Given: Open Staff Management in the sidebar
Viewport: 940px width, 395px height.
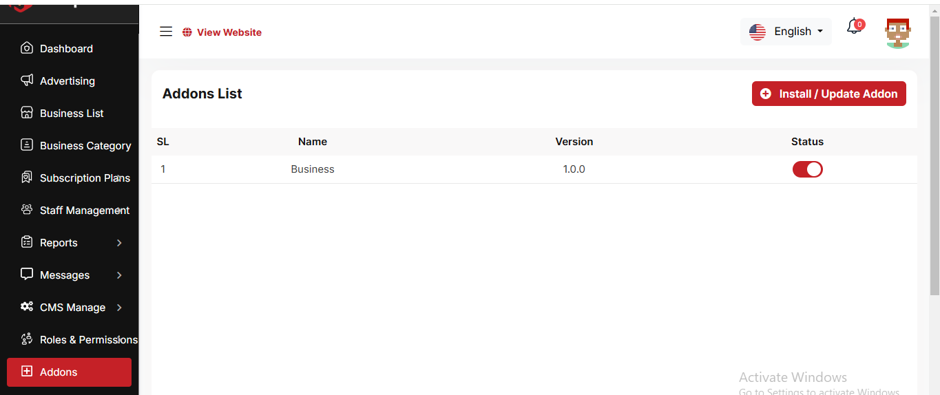Looking at the screenshot, I should coord(84,210).
